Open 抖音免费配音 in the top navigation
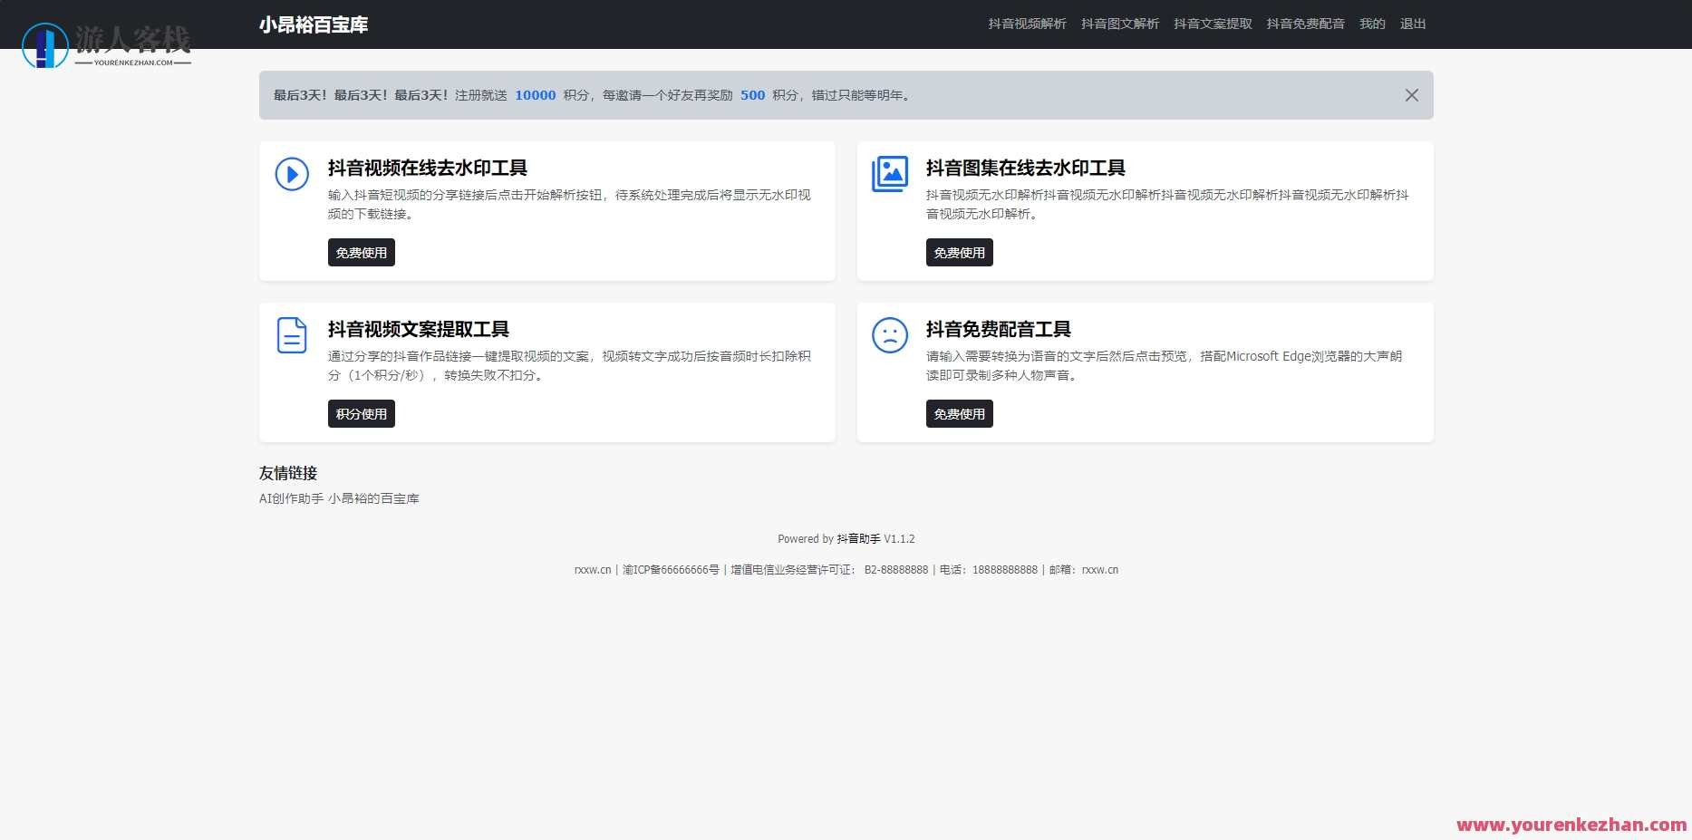The width and height of the screenshot is (1692, 840). [x=1305, y=24]
